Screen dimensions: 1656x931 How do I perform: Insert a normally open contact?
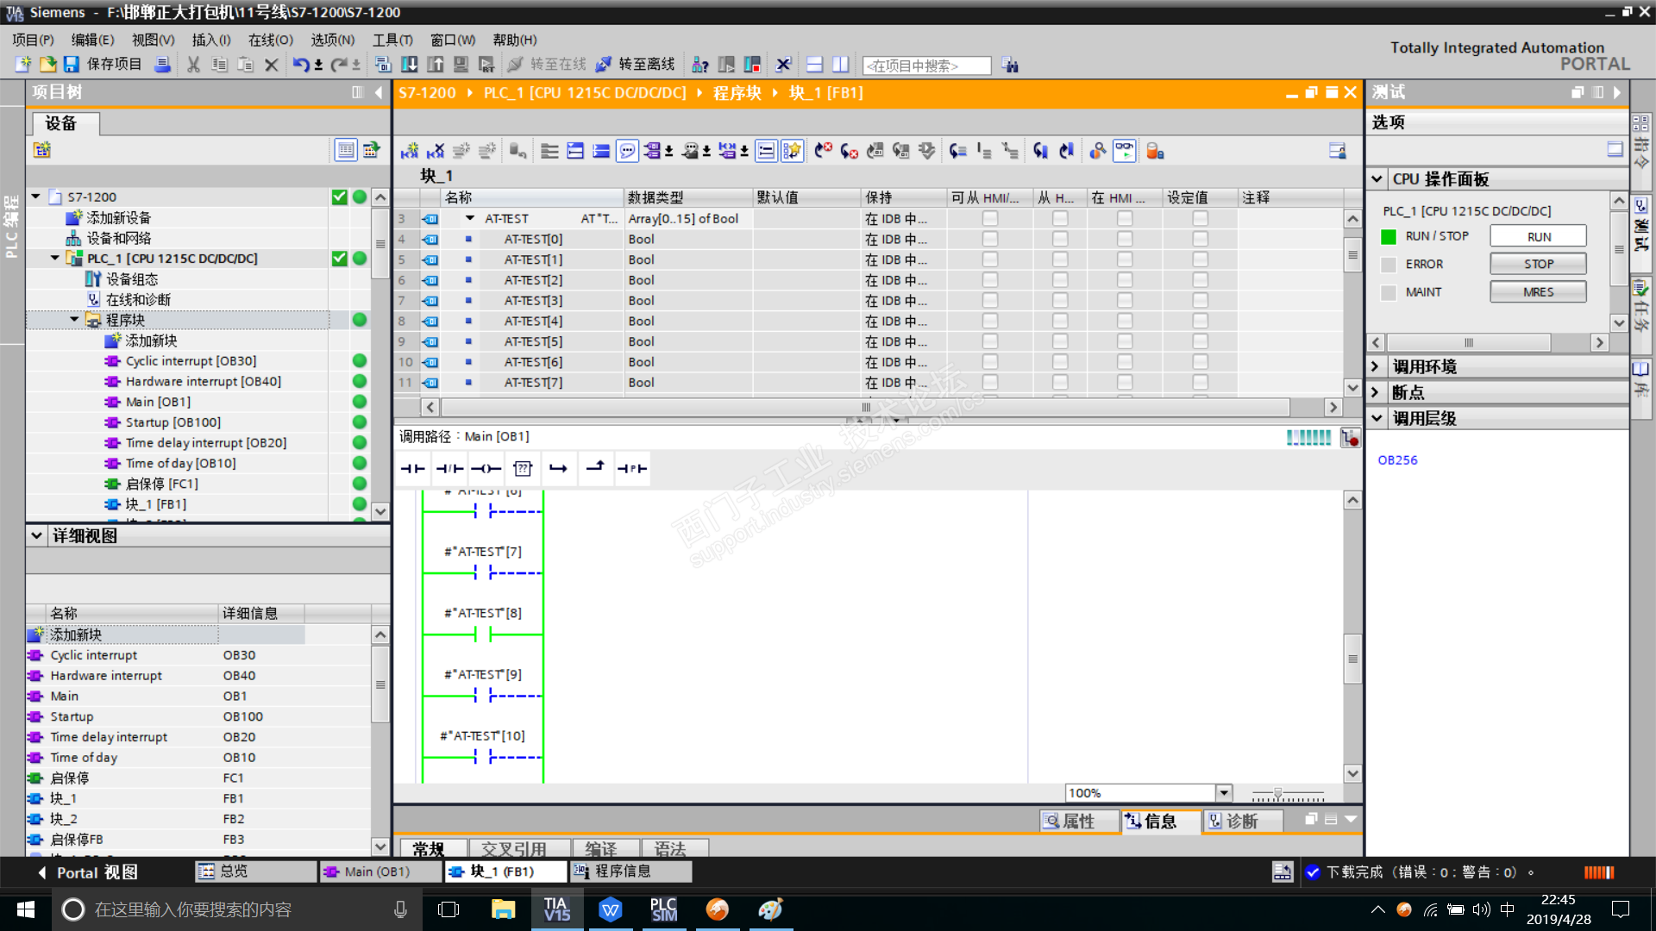(413, 469)
